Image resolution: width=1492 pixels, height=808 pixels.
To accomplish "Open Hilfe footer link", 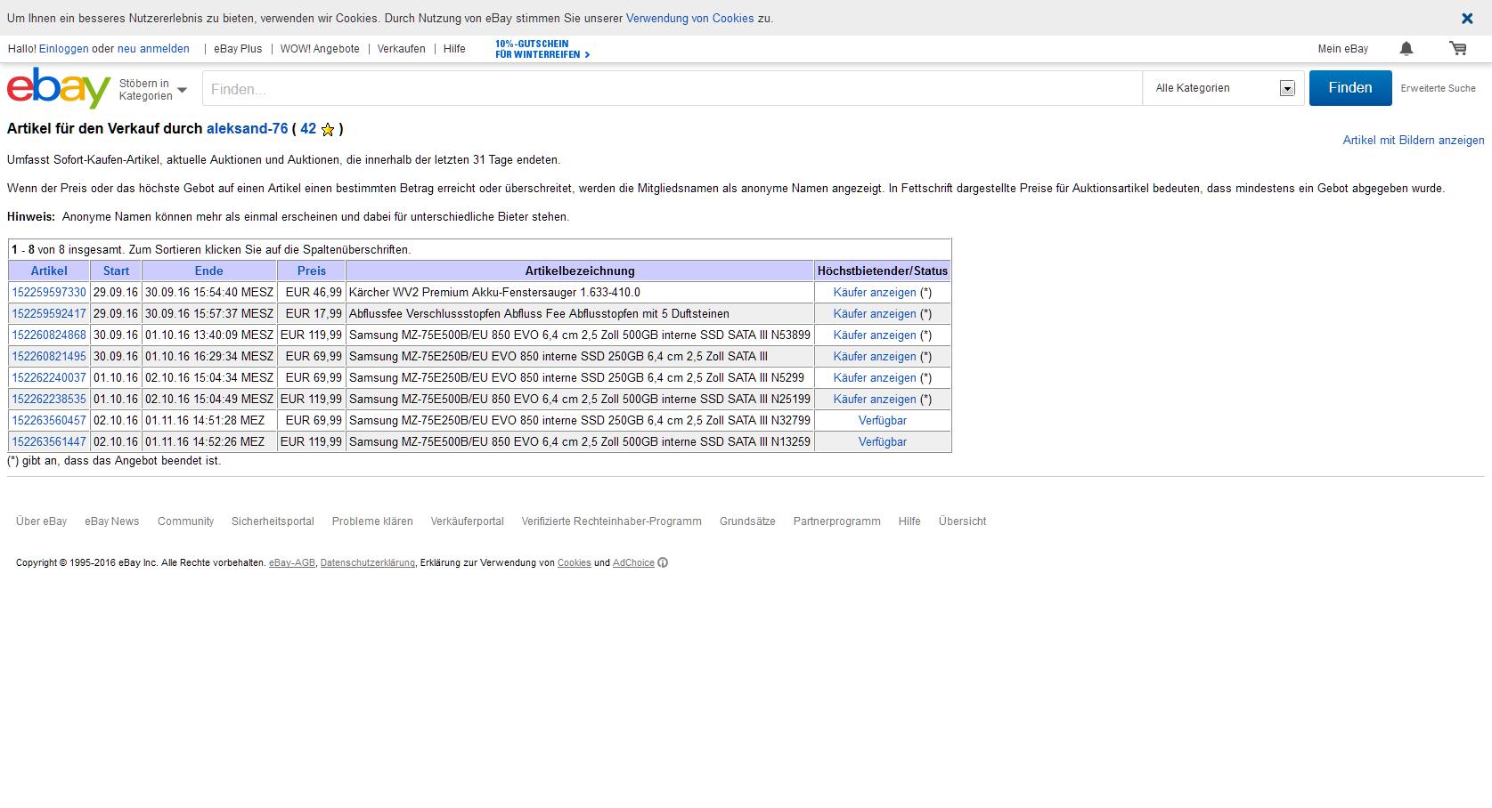I will 909,521.
